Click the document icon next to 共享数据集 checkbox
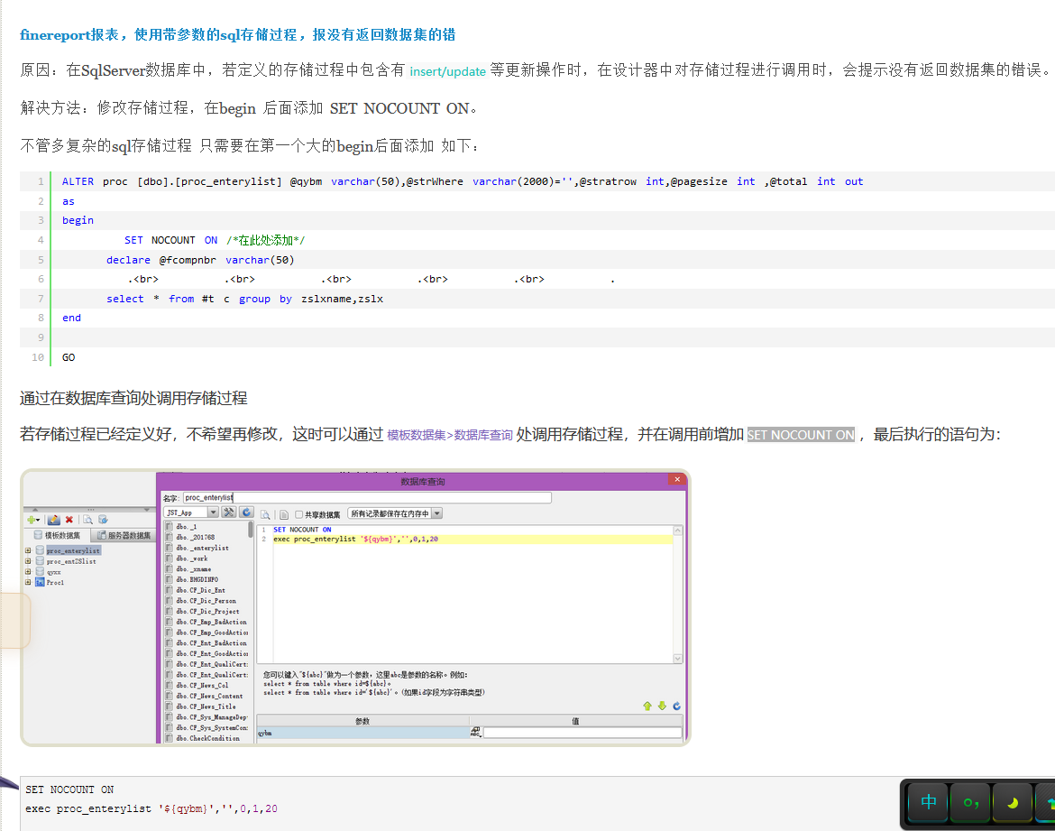The width and height of the screenshot is (1055, 831). pyautogui.click(x=284, y=514)
